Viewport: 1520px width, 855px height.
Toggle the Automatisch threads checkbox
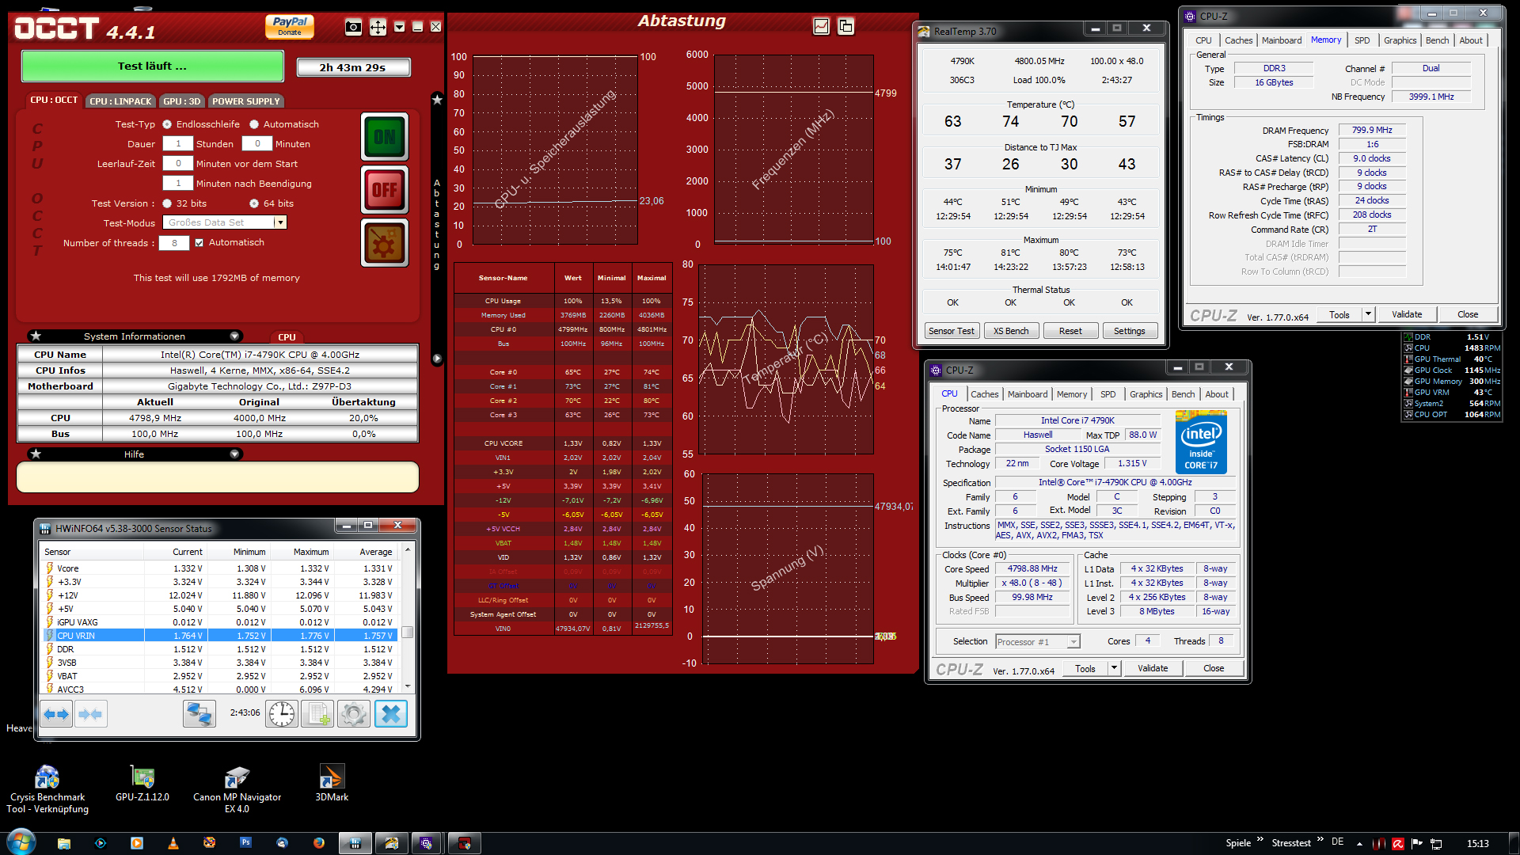(x=199, y=243)
